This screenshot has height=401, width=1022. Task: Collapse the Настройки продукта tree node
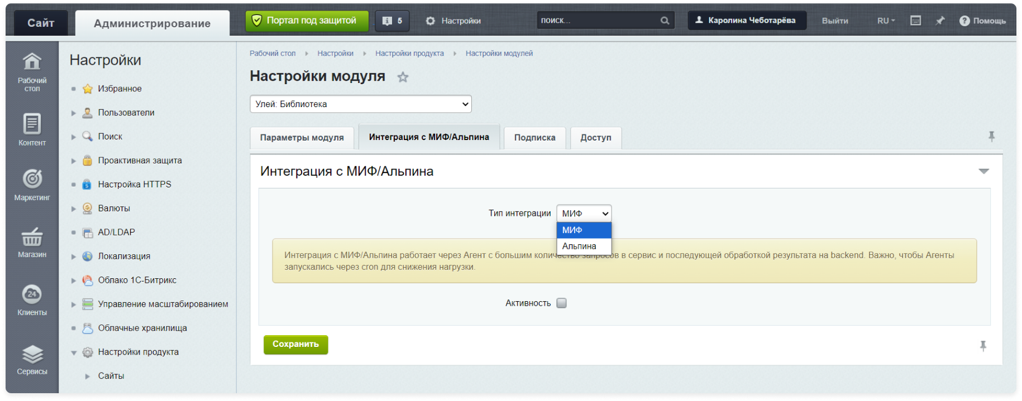click(73, 353)
